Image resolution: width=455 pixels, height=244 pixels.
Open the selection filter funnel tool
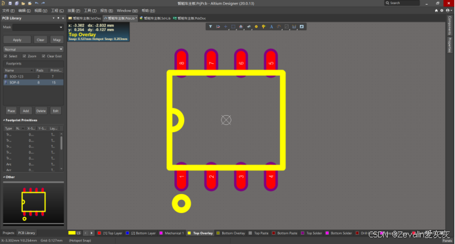coord(210,26)
